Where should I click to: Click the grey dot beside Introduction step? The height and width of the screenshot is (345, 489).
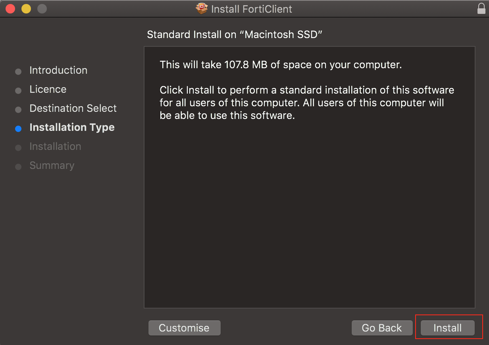[x=18, y=71]
